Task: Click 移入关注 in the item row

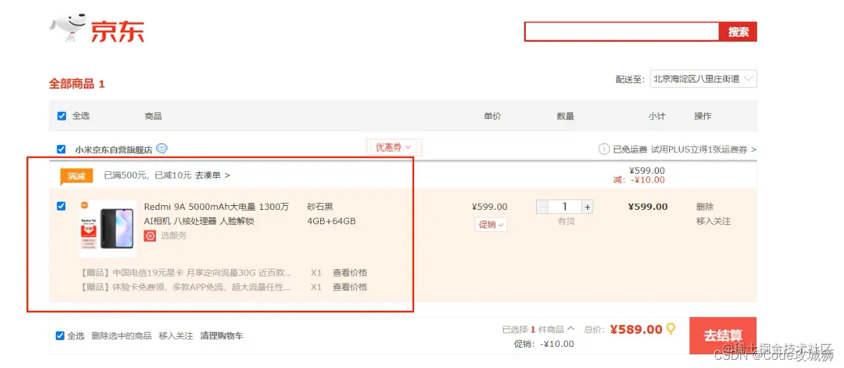Action: tap(713, 221)
